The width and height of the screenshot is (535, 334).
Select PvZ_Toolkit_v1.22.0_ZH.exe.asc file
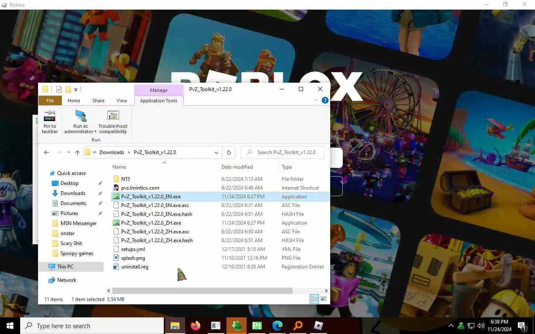tap(155, 232)
